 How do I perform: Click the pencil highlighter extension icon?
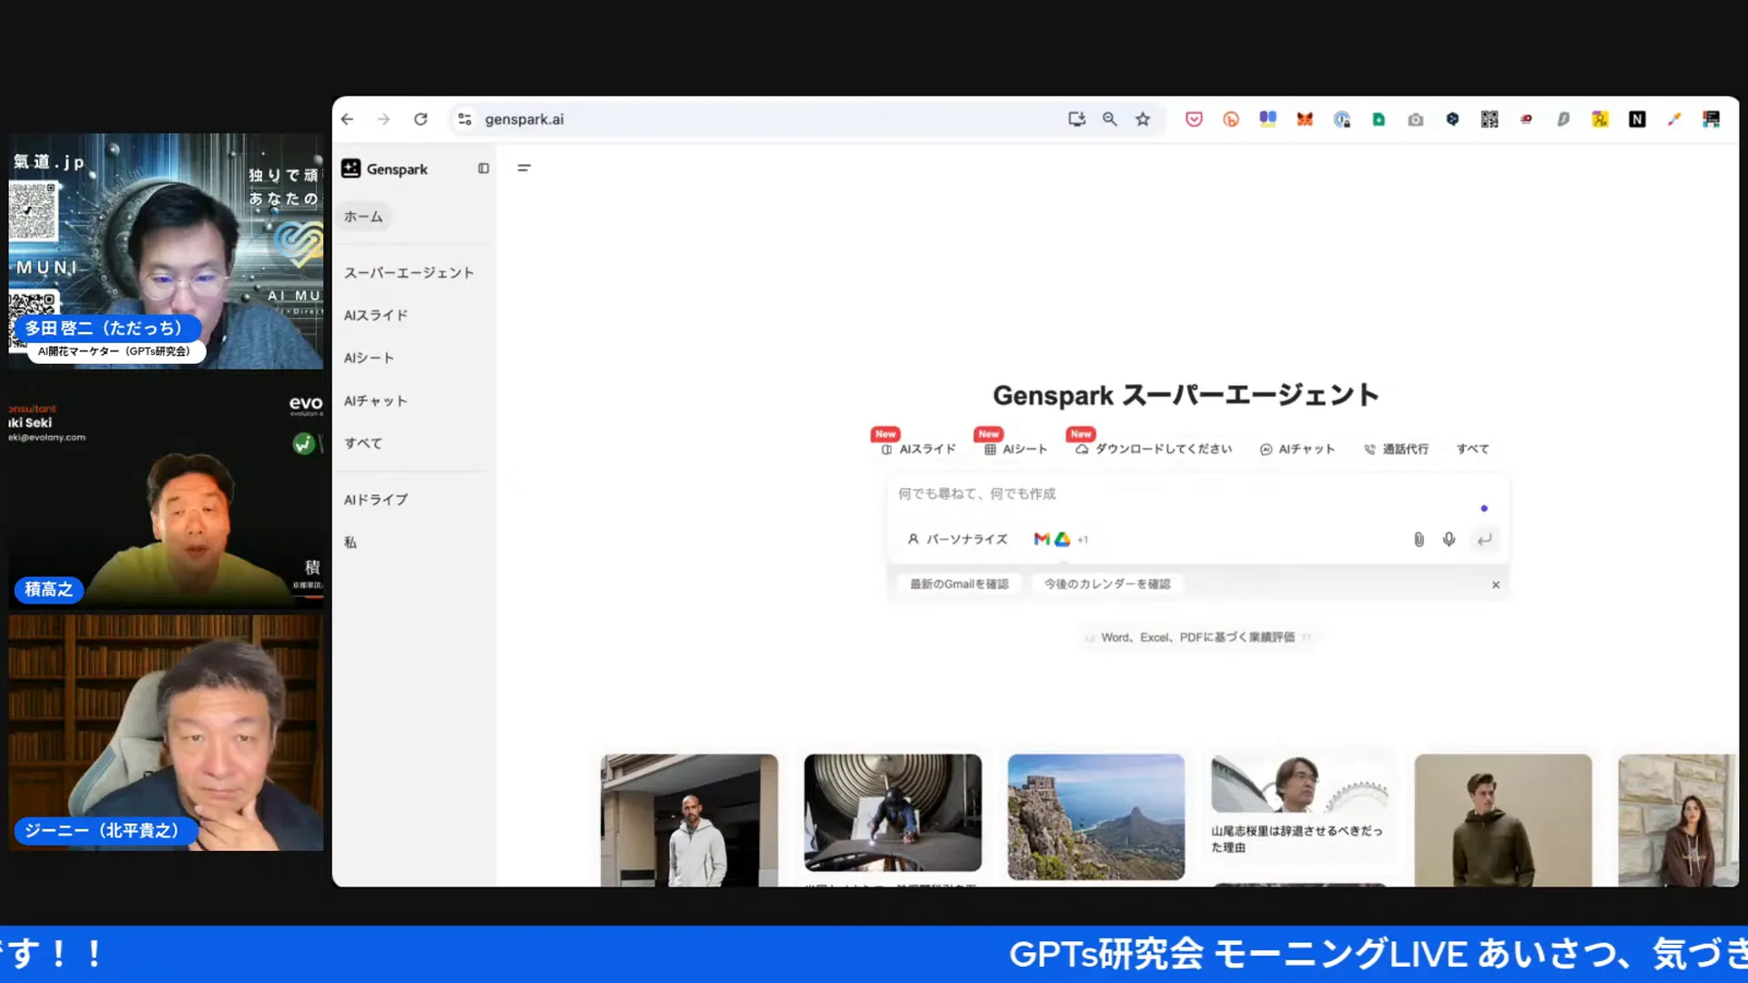(x=1673, y=119)
